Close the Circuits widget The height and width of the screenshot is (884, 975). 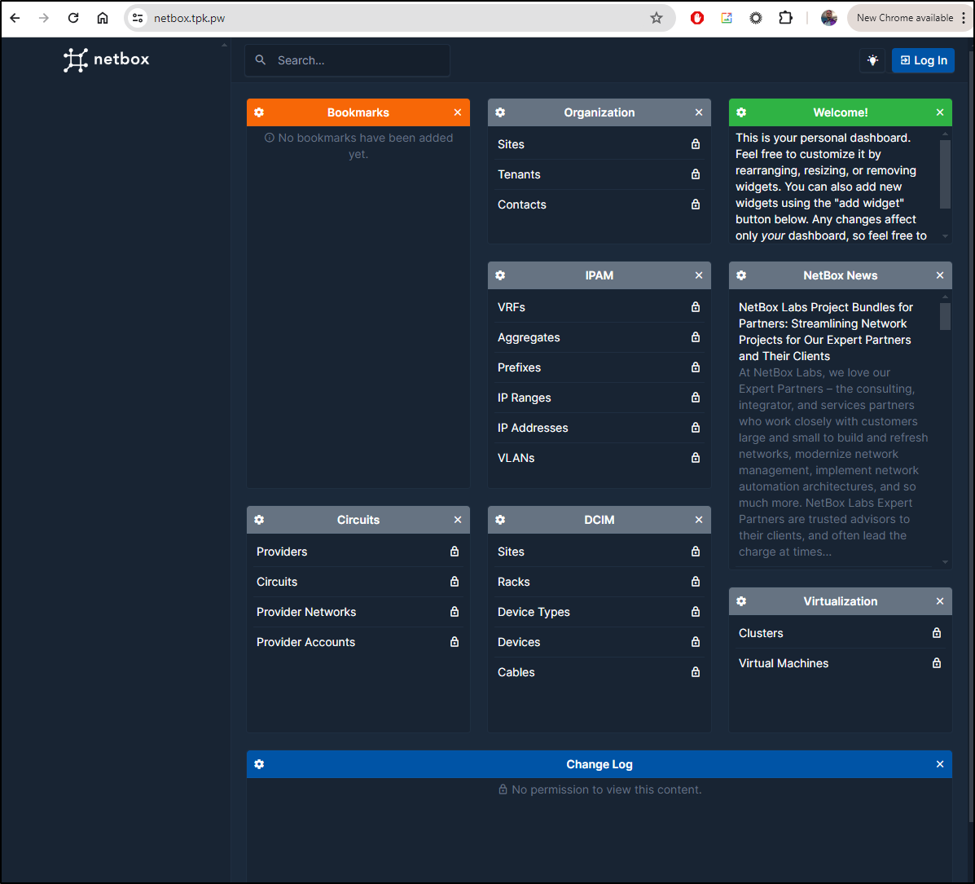click(x=458, y=520)
